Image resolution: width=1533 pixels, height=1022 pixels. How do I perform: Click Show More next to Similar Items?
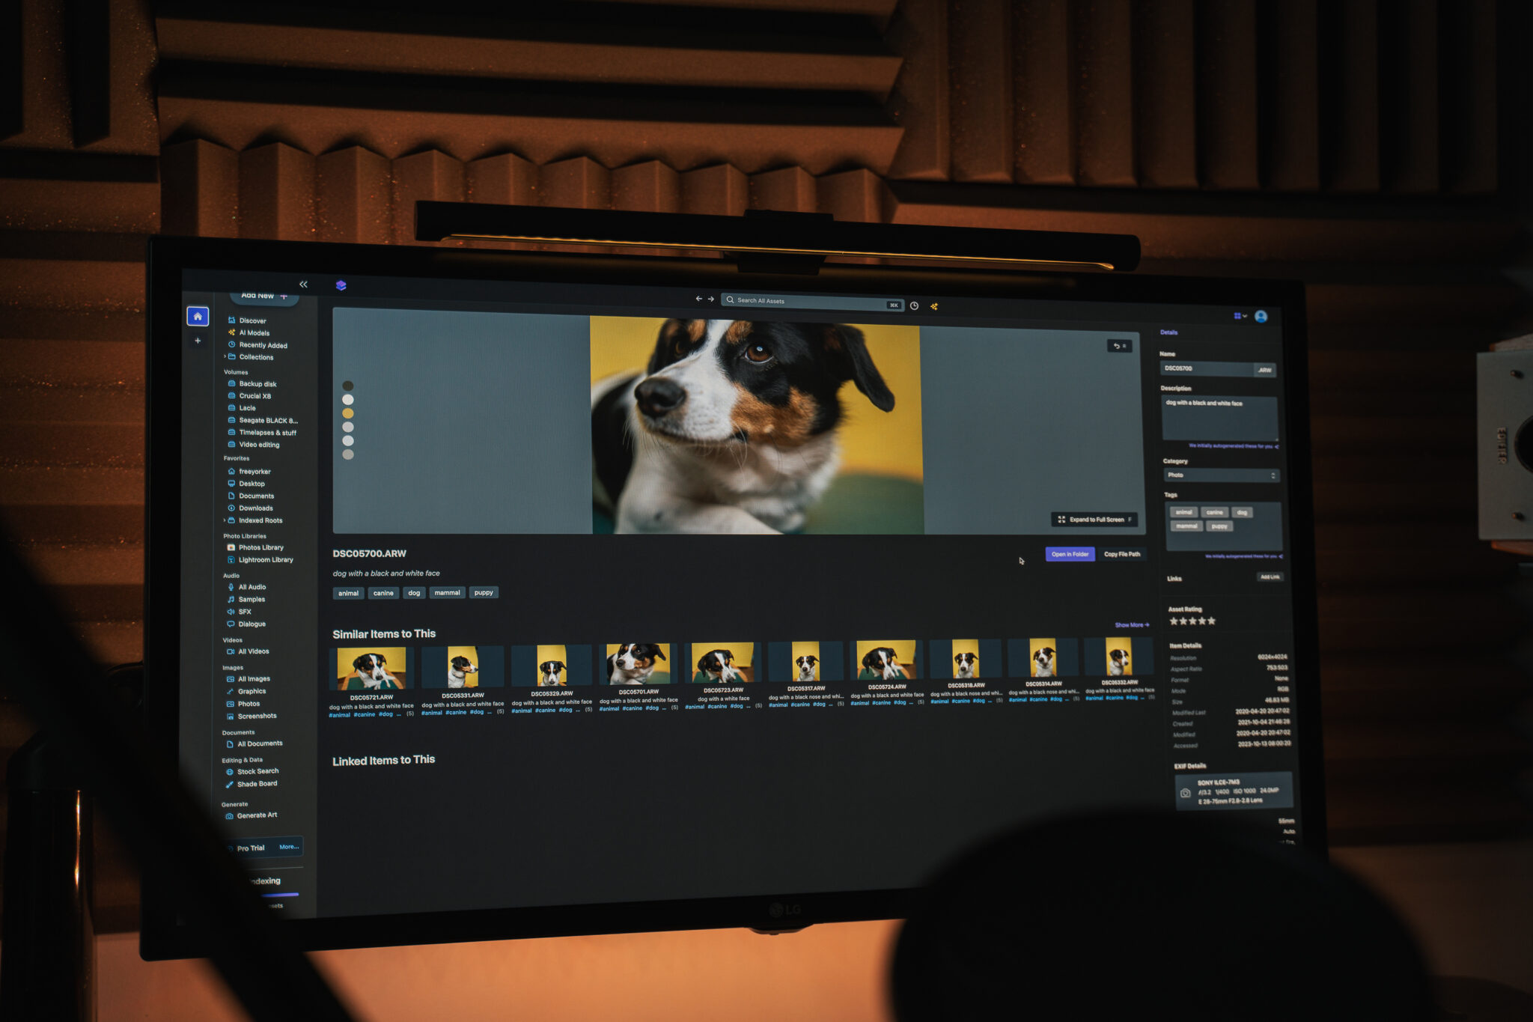click(x=1130, y=624)
